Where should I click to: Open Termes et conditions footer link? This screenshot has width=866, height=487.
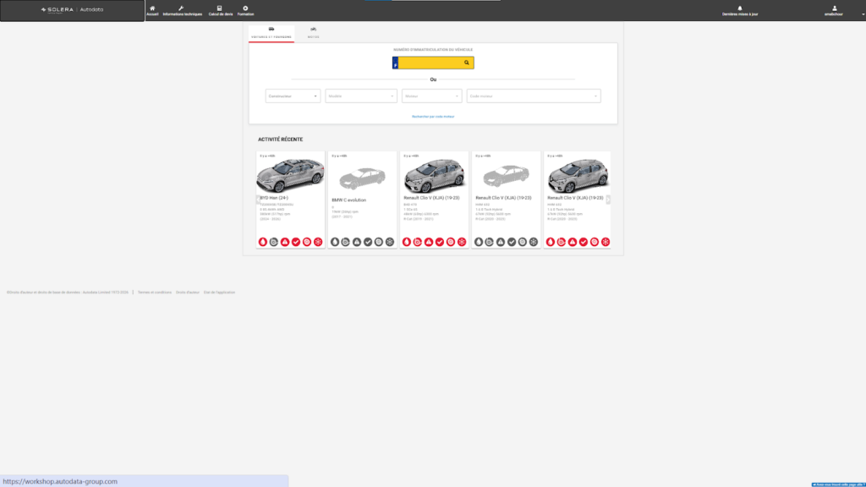(x=155, y=292)
